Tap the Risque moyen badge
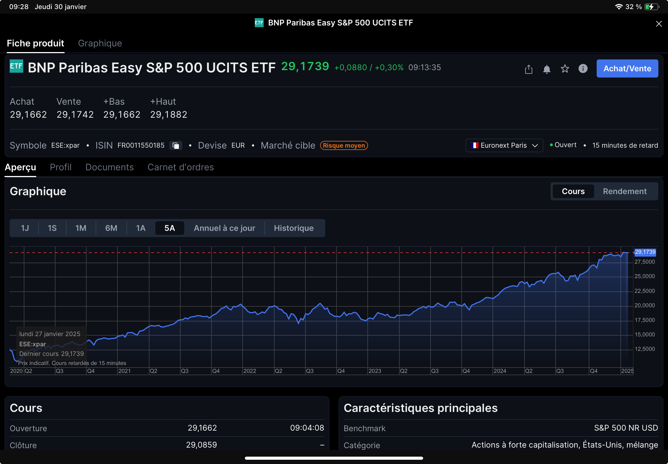The height and width of the screenshot is (464, 668). 344,145
